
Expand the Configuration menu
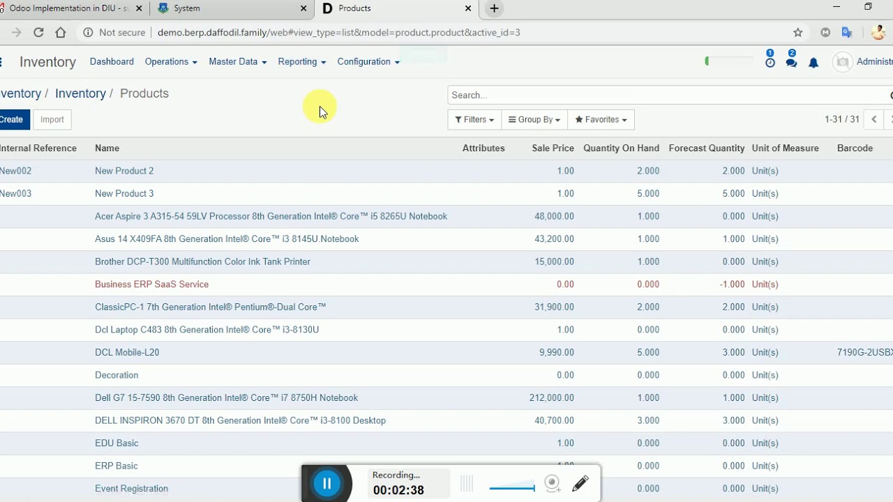coord(368,61)
